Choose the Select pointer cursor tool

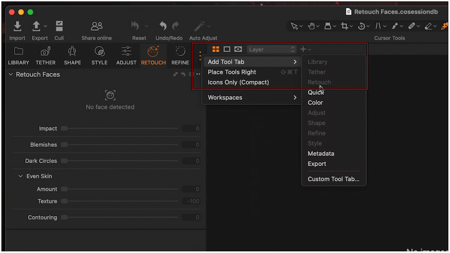tap(294, 26)
